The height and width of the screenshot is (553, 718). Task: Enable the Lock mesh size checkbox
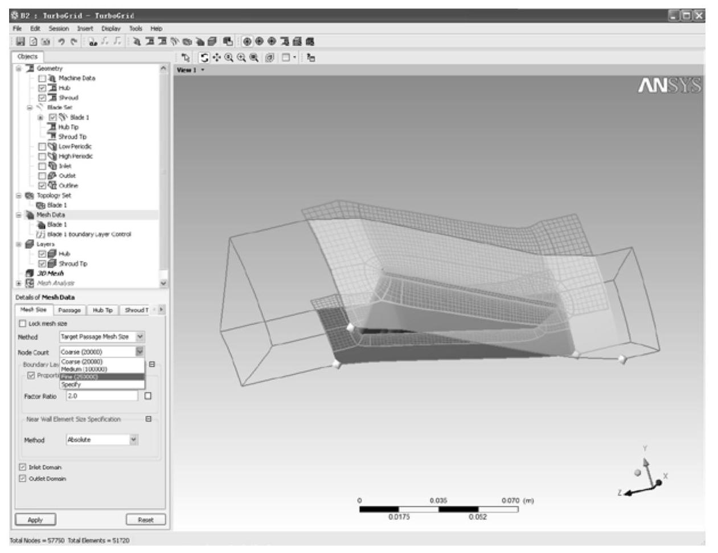(x=23, y=323)
